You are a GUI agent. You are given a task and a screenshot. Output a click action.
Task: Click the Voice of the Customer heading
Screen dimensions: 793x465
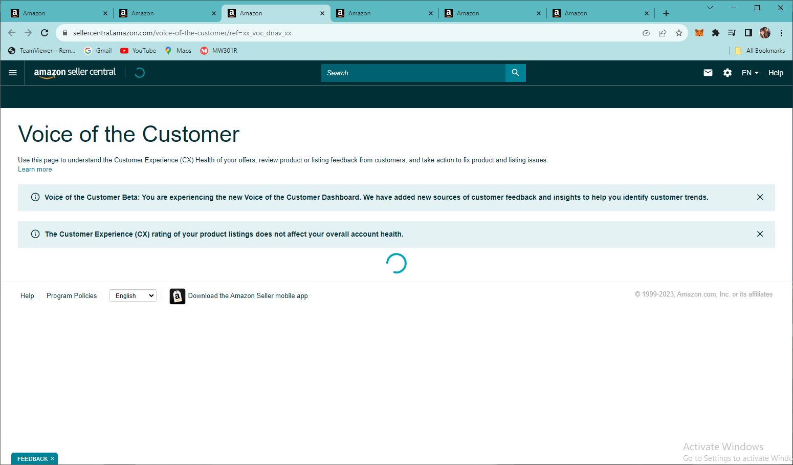tap(129, 134)
